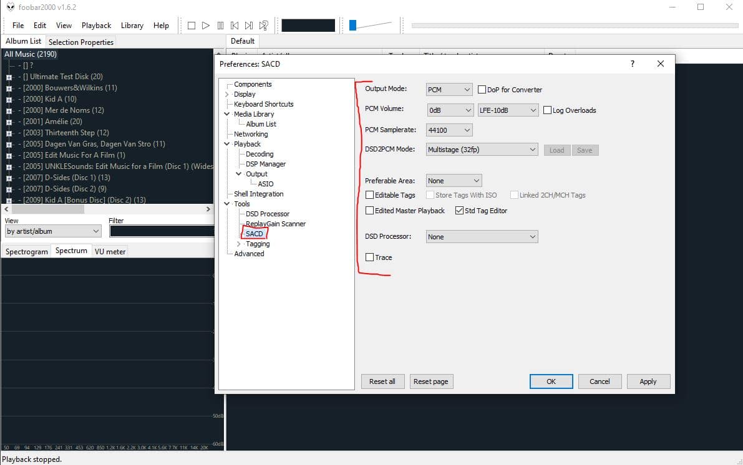This screenshot has height=465, width=743.
Task: Expand the [2007] D-Sides (Disc 1) node
Action: click(9, 178)
